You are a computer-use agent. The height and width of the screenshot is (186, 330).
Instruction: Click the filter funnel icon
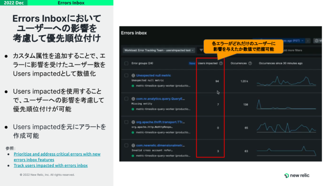coord(201,50)
